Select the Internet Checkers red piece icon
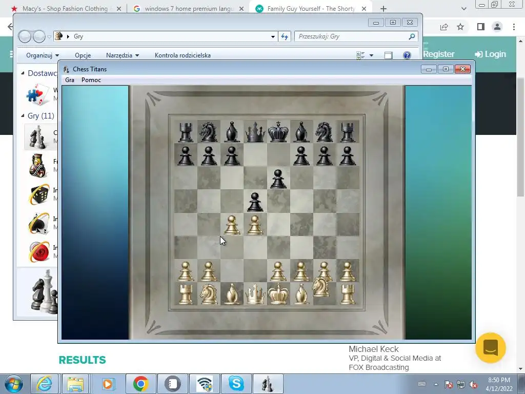 (x=39, y=251)
